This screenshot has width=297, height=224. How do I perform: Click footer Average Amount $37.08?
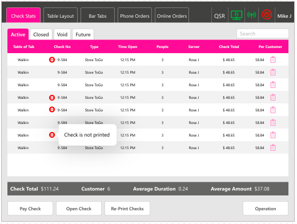pyautogui.click(x=262, y=189)
